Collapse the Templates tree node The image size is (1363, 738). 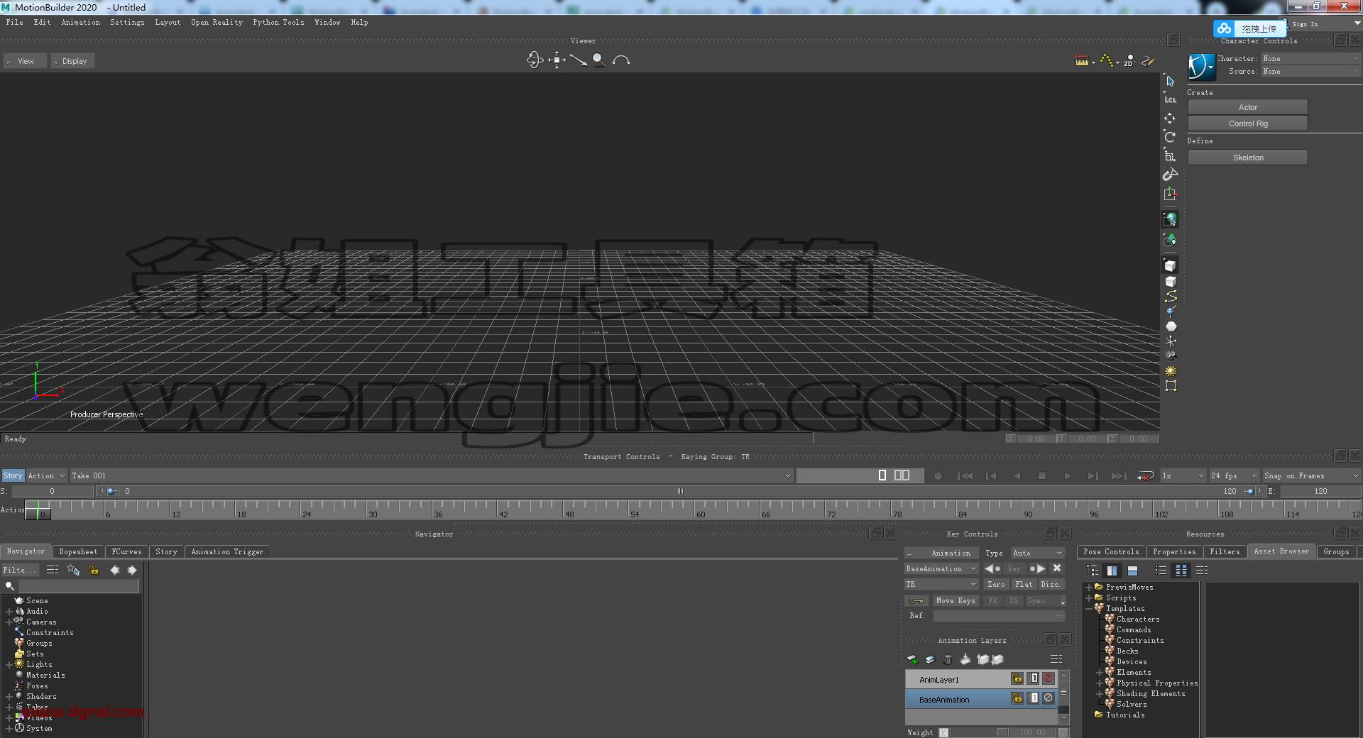(1089, 609)
